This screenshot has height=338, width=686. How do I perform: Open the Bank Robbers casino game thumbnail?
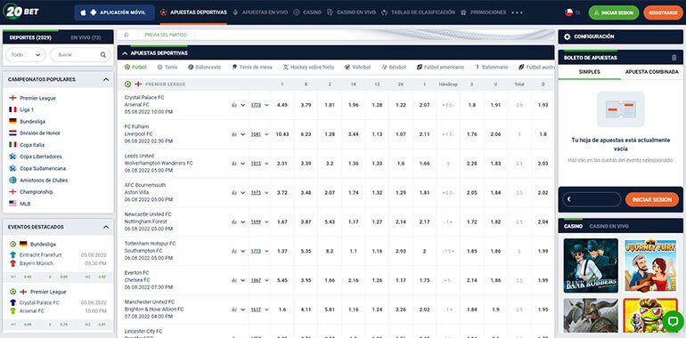point(591,265)
